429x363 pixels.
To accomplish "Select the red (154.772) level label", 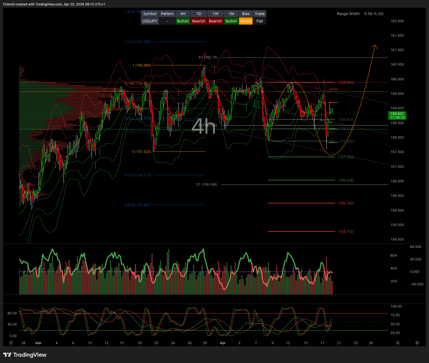I will click(x=346, y=232).
